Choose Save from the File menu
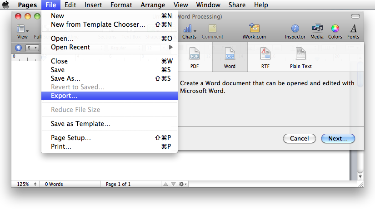 coord(110,70)
